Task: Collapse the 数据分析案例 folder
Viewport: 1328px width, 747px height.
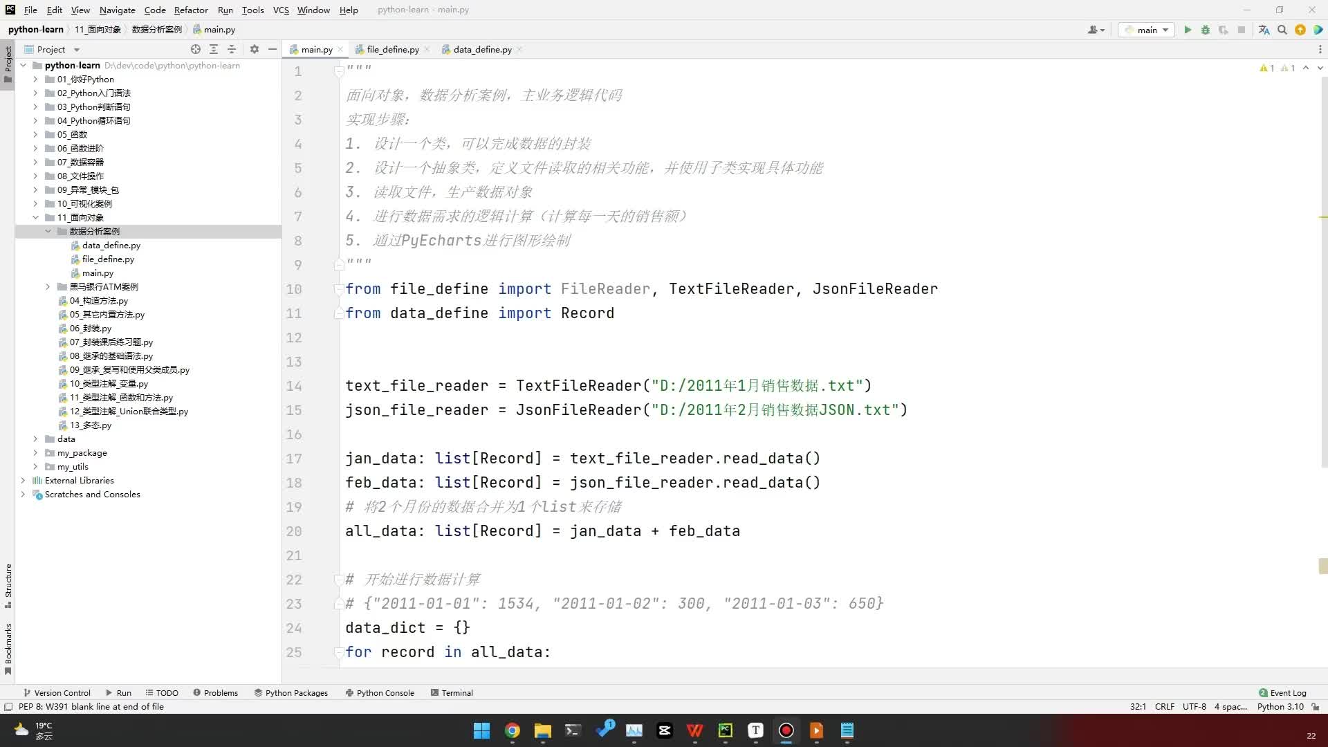Action: tap(48, 231)
